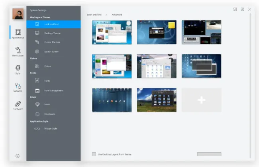Click the Emoticons smiley icon
This screenshot has height=167, width=259.
coord(37,114)
